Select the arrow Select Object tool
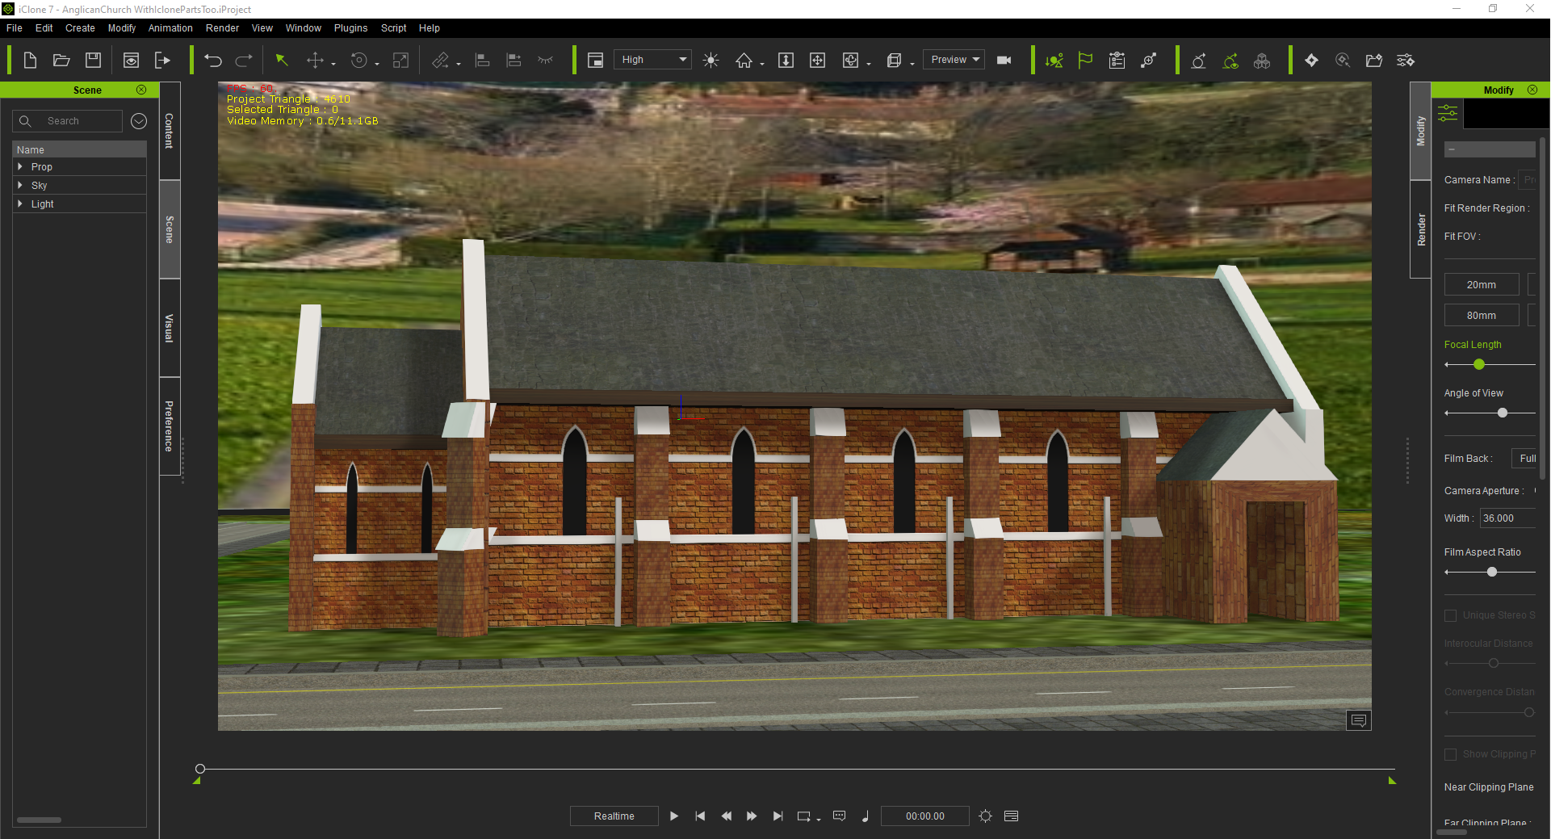1551x839 pixels. tap(282, 60)
